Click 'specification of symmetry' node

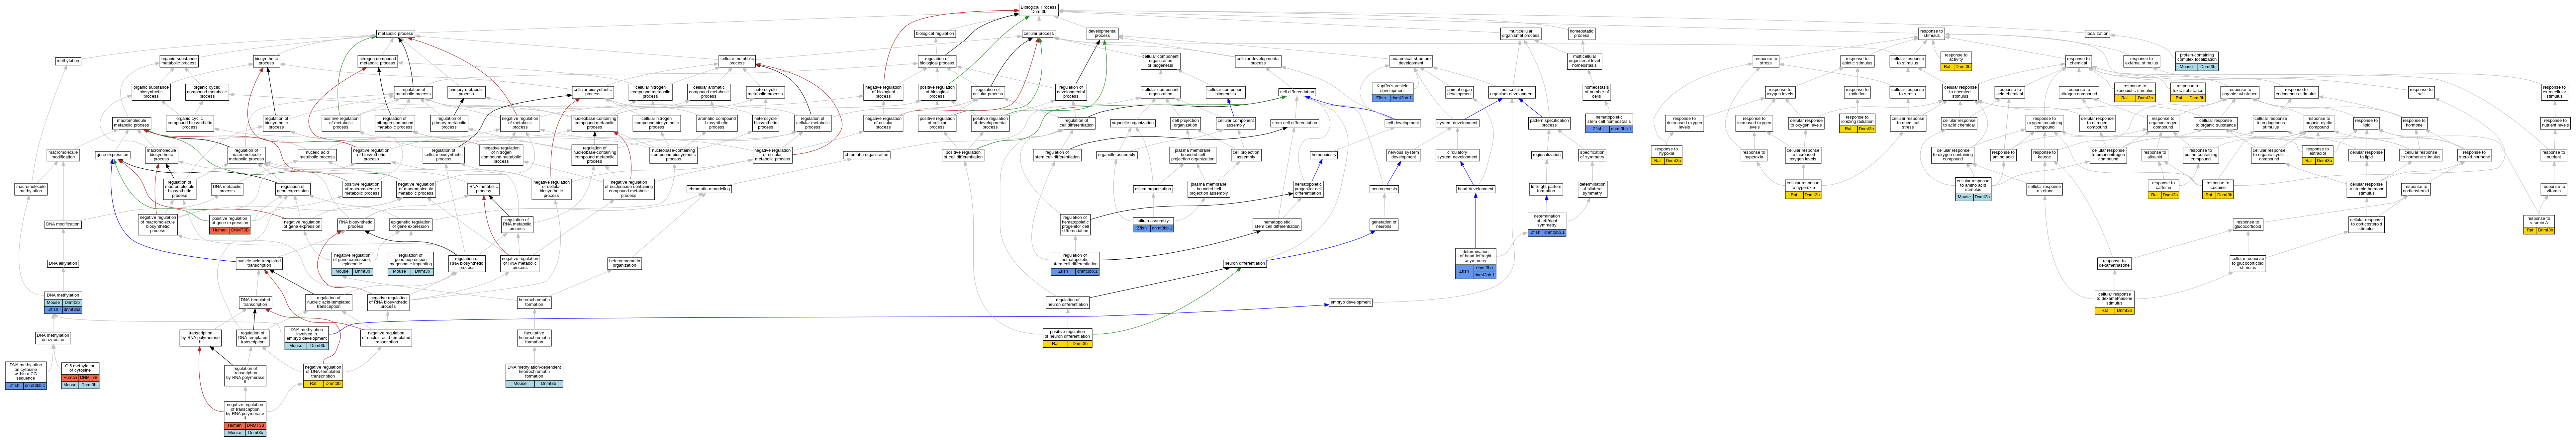(1592, 155)
